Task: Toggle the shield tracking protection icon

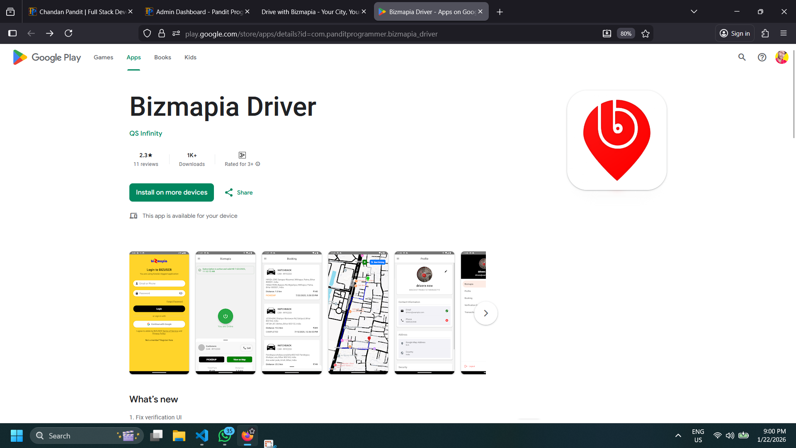Action: (x=147, y=33)
